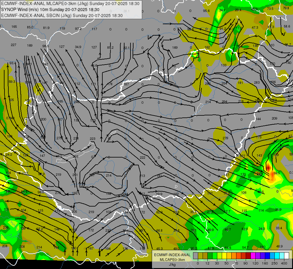Screen dimensions: 293x269
Task: Click the map value 59.5
Action: tap(277, 173)
